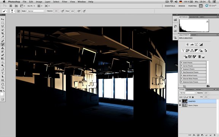219x137 pixels.
Task: Toggle lock image pixels
Action: 187,97
